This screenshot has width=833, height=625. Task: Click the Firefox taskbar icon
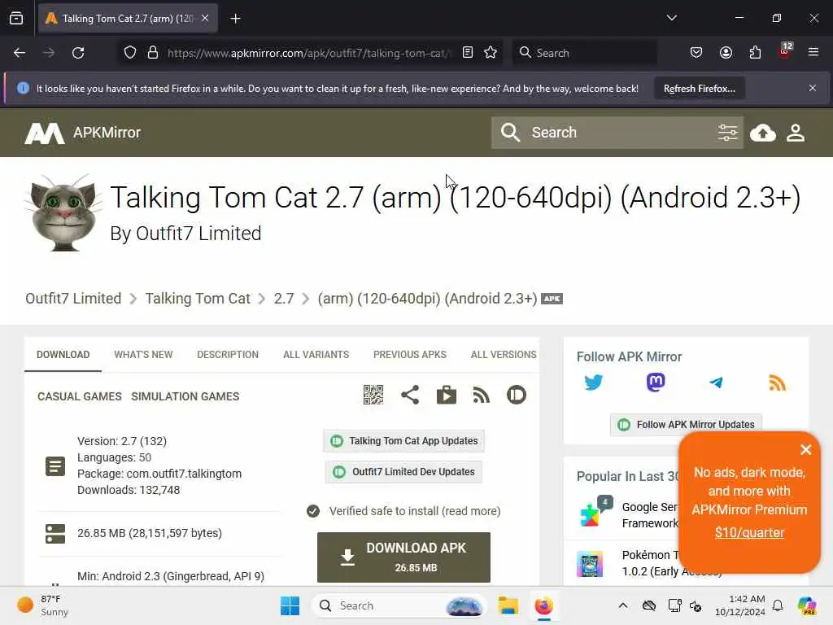[543, 605]
